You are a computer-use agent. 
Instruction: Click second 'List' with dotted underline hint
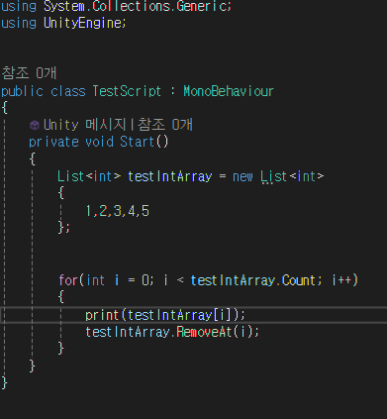pyautogui.click(x=273, y=176)
